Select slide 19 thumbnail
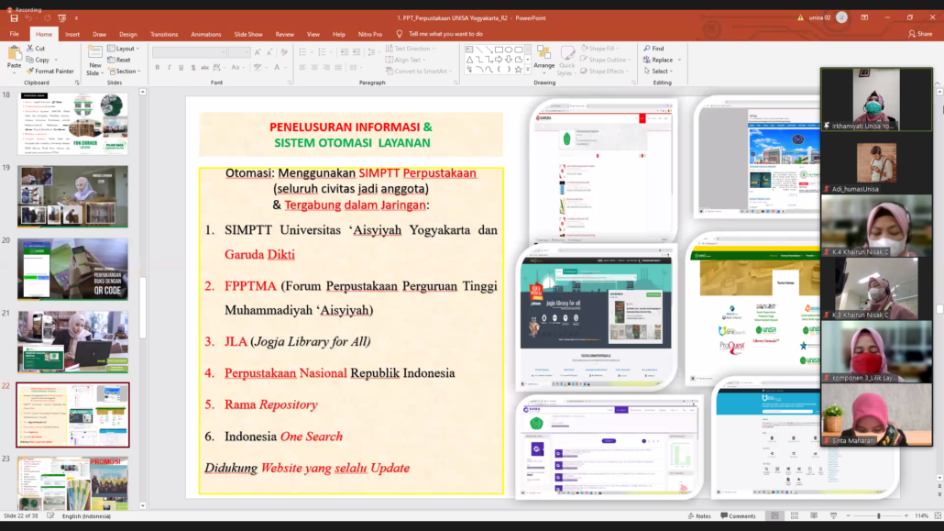 point(72,196)
